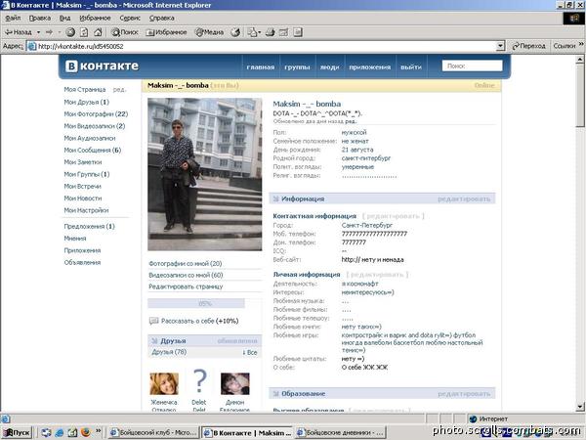Screen dimensions: 586x440
Task: Click the Print toolbar icon
Action: 270,32
